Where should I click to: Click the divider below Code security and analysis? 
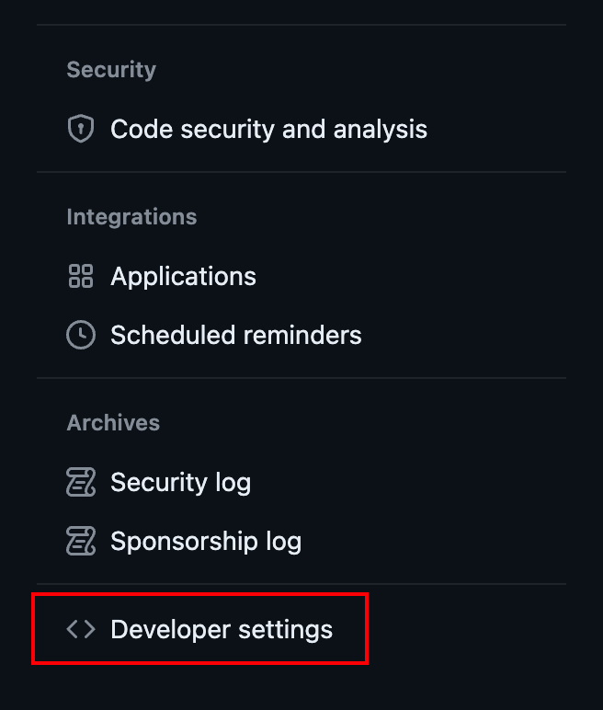click(301, 172)
